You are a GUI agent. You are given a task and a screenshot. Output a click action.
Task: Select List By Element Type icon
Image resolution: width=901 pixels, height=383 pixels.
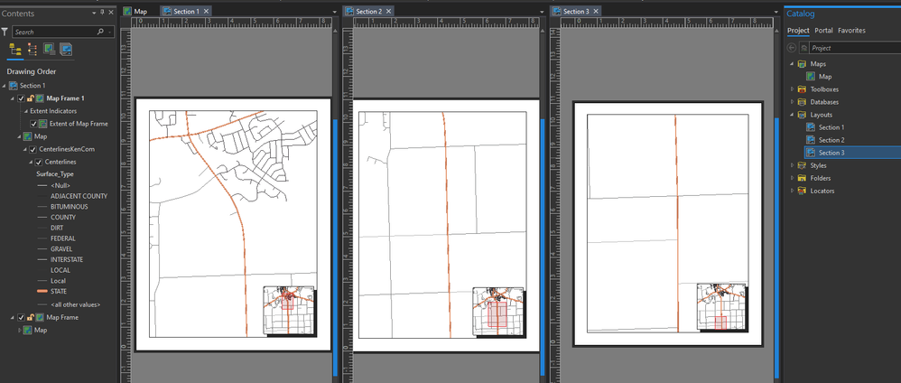[33, 50]
